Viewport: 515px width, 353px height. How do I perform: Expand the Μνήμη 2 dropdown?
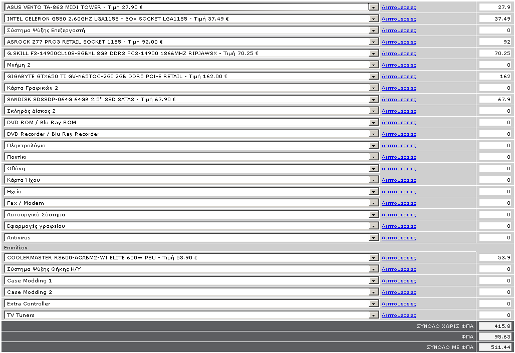pos(191,65)
